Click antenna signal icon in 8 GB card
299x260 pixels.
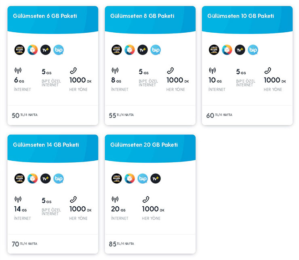click(x=115, y=71)
